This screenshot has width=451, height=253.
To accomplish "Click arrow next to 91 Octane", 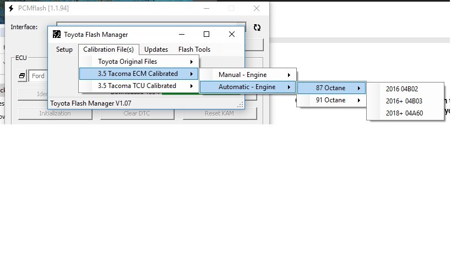I will point(358,100).
